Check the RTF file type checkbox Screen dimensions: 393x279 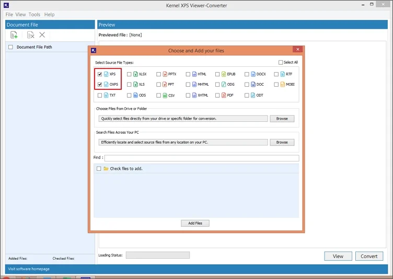[276, 74]
